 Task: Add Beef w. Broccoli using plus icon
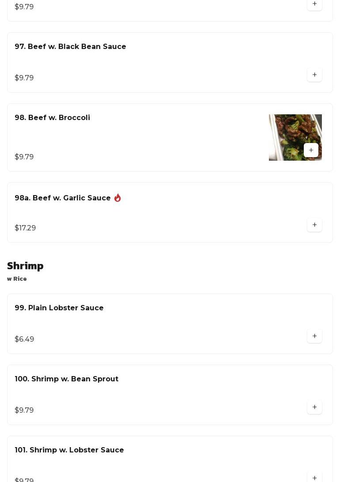311,150
